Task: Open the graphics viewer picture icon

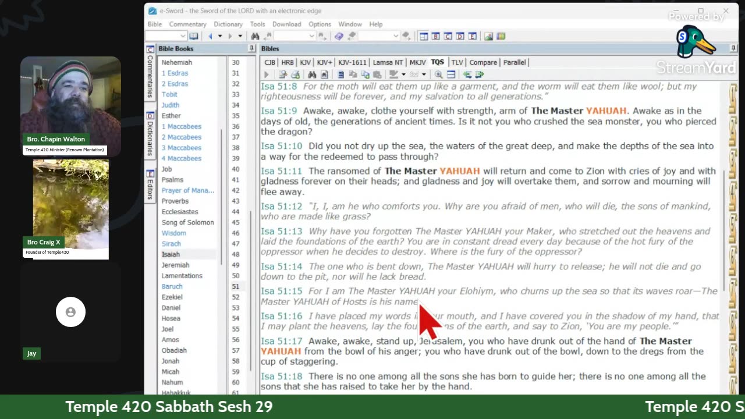Action: point(488,36)
